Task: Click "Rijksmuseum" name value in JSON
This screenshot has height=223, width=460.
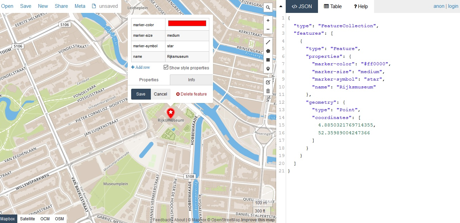Action: (x=356, y=87)
